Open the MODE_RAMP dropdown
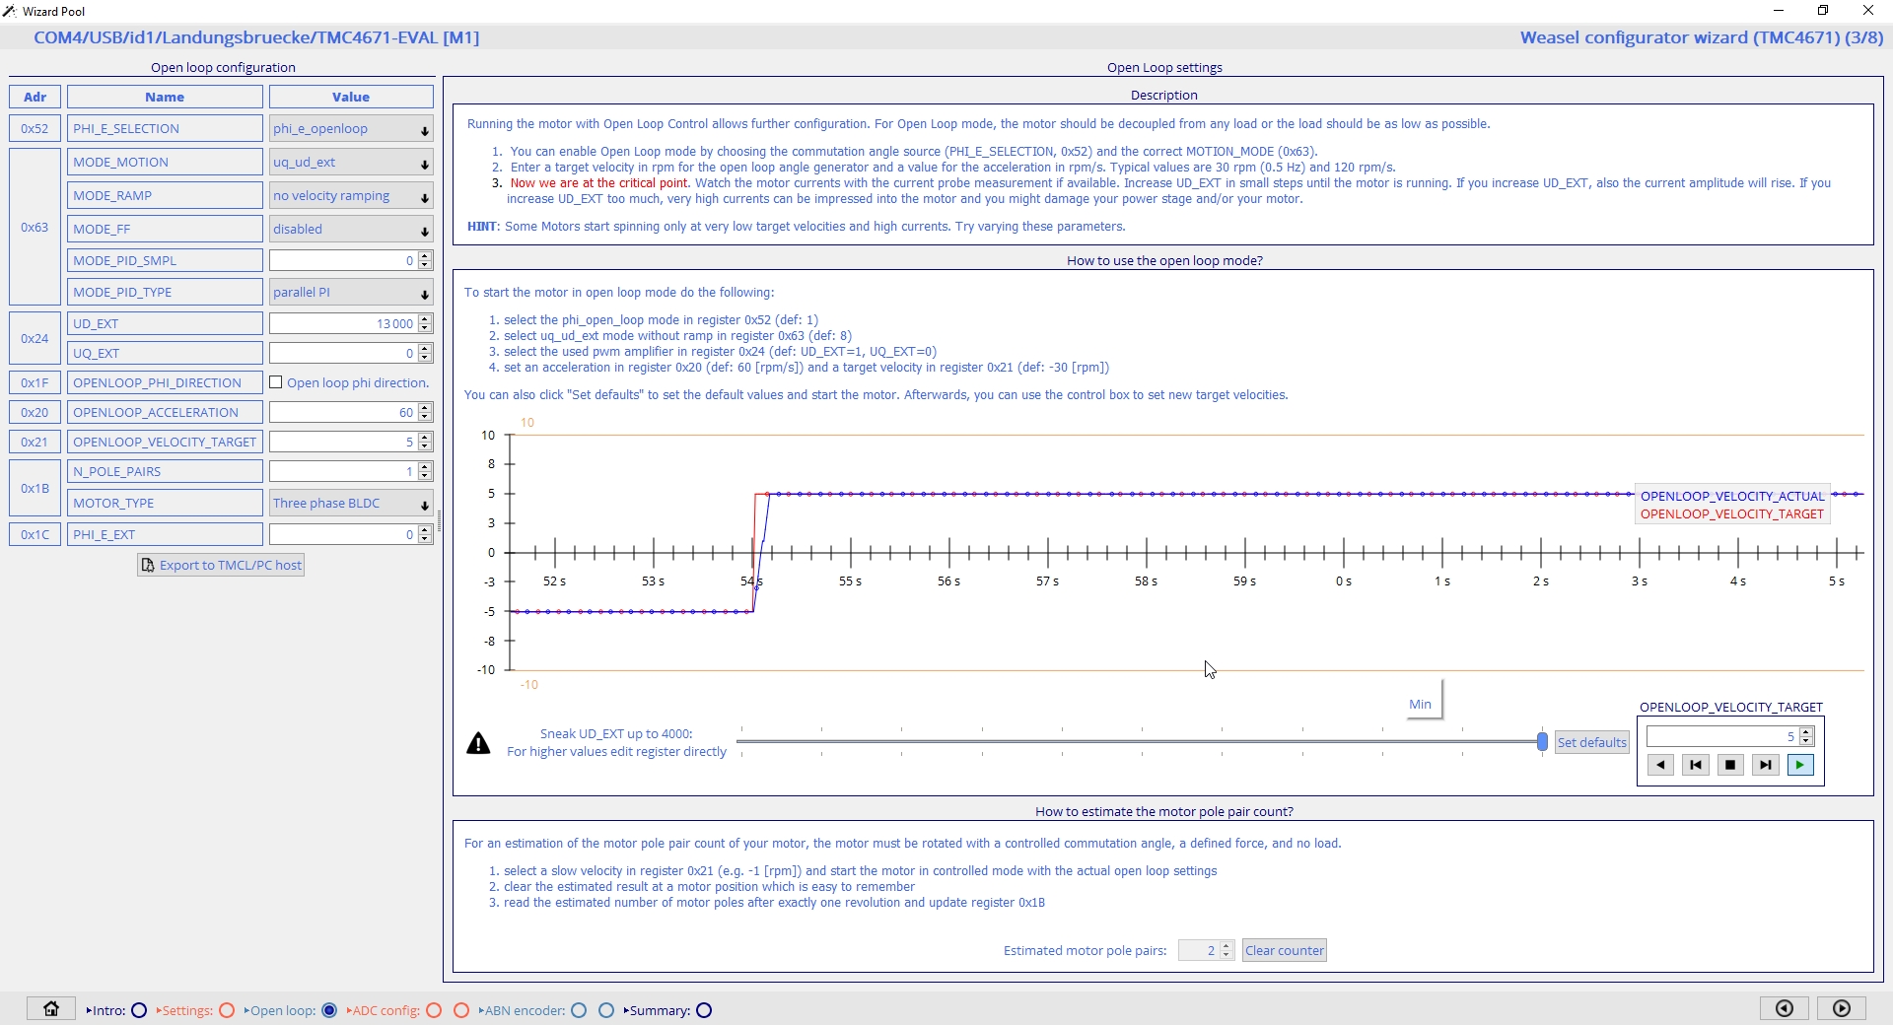This screenshot has height=1025, width=1893. click(x=351, y=196)
